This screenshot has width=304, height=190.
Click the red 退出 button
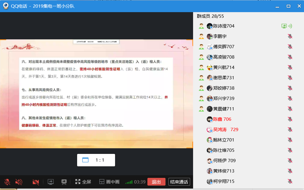[x=156, y=182]
